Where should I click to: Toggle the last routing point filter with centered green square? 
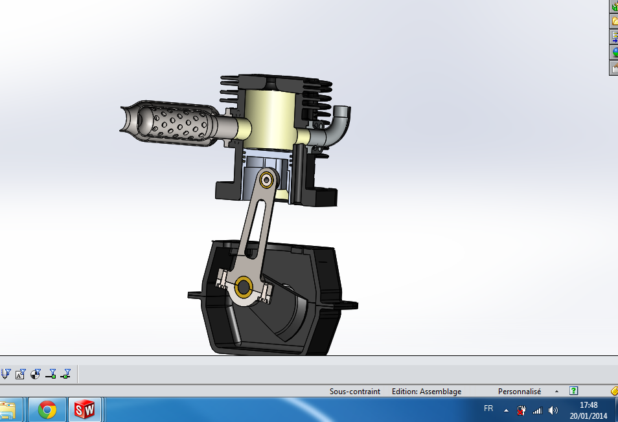click(x=66, y=373)
